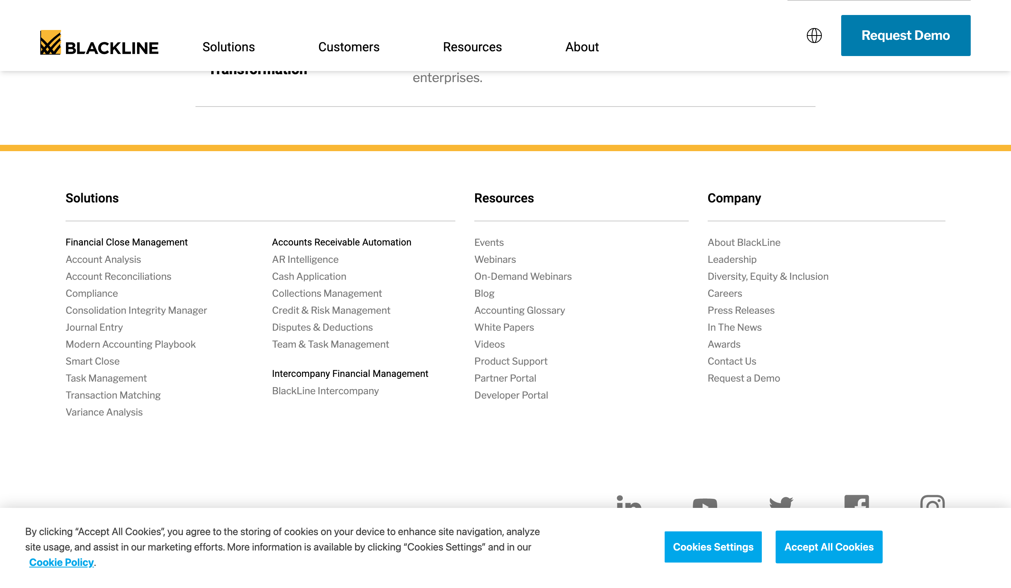The image size is (1011, 588).
Task: Open Request a Demo footer link
Action: coord(743,378)
